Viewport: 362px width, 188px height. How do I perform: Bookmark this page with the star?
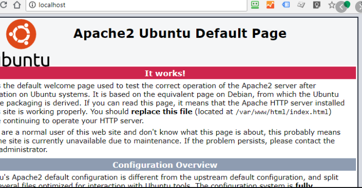pyautogui.click(x=332, y=5)
